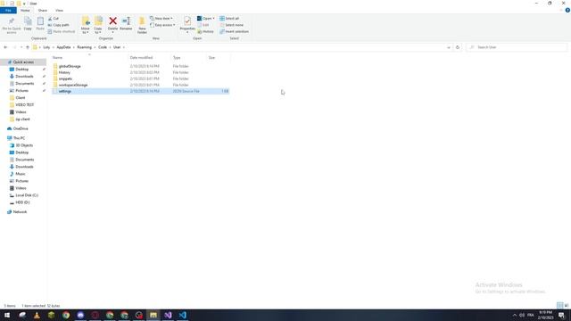
Task: Click AppData in the address breadcrumb
Action: (63, 47)
